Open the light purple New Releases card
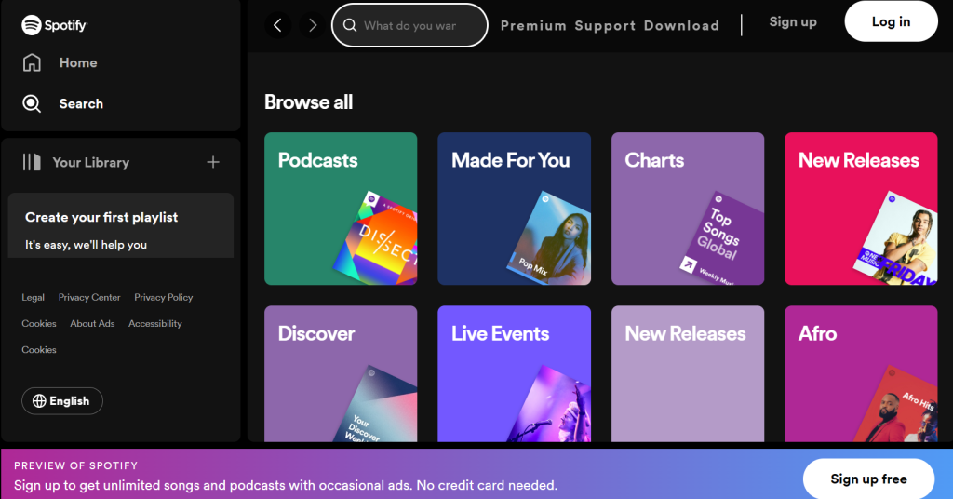 coord(688,374)
